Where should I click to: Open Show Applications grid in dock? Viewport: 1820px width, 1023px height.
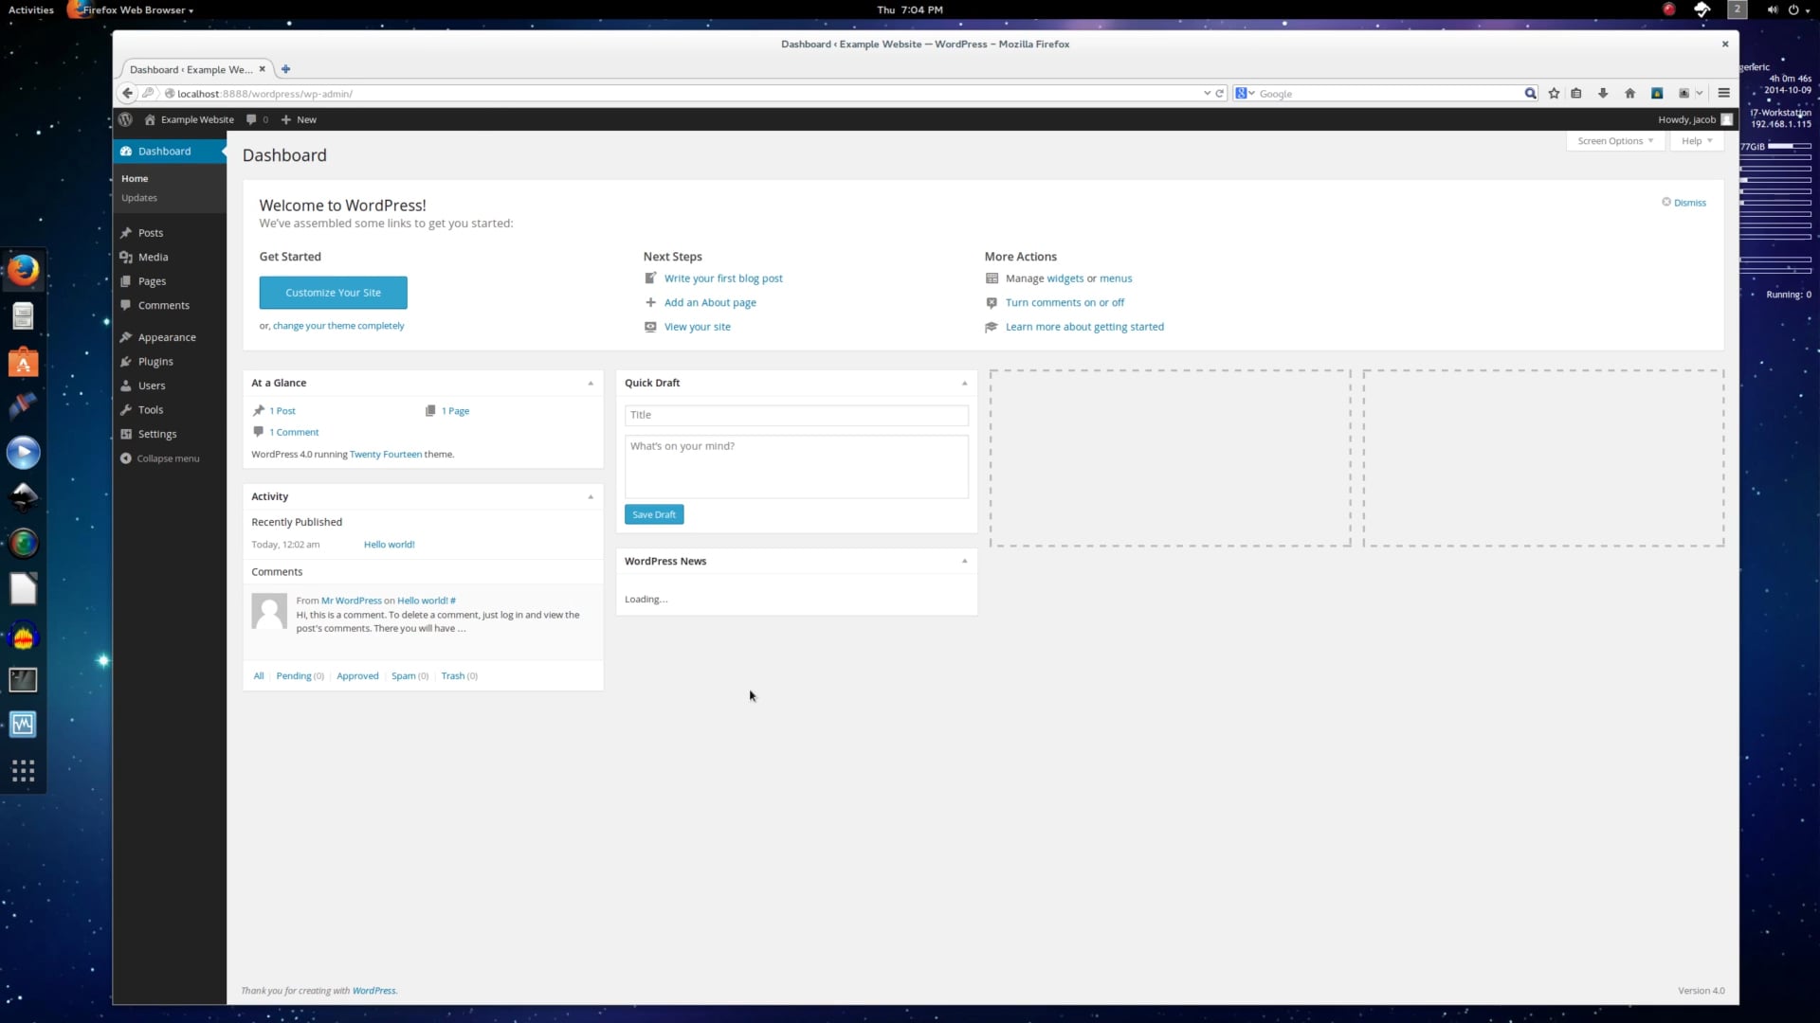coord(24,770)
